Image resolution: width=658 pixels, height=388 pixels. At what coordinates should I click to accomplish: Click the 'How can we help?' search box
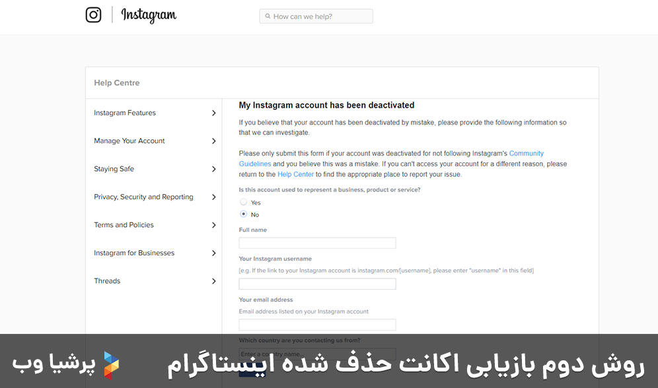(316, 16)
